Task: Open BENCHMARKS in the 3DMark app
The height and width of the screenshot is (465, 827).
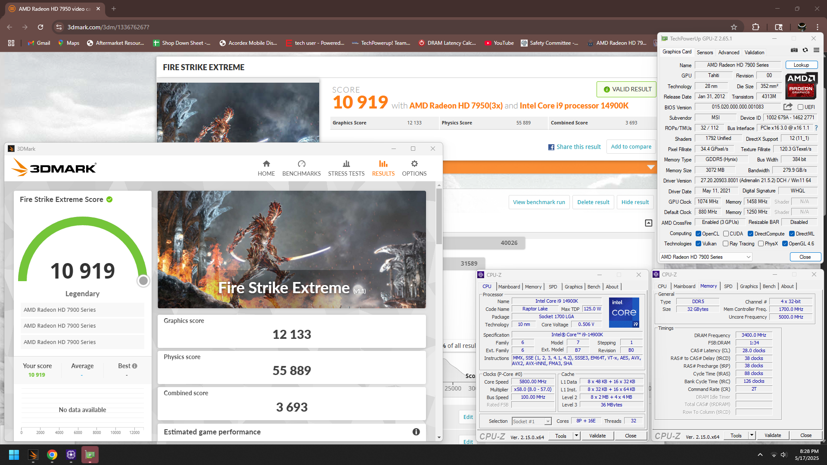Action: pyautogui.click(x=302, y=168)
